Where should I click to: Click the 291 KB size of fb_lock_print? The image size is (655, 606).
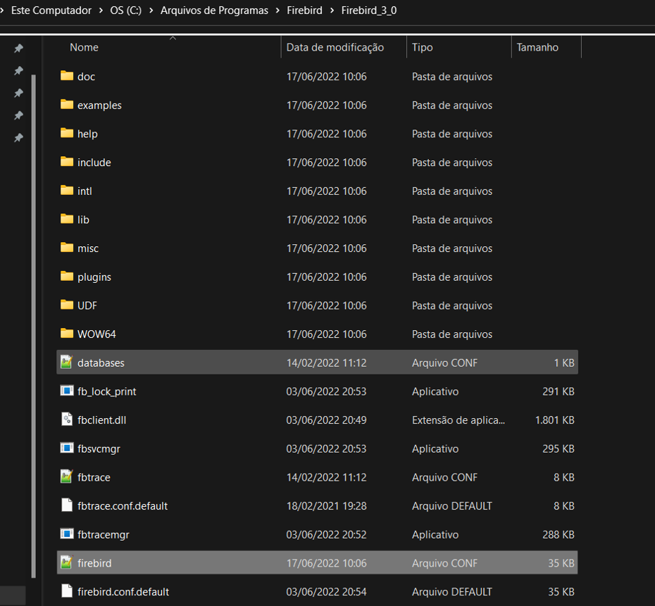[558, 391]
